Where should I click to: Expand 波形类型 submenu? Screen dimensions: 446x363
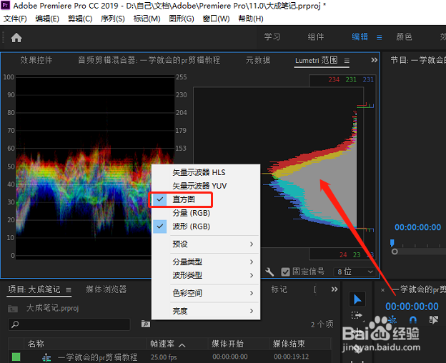tap(206, 275)
